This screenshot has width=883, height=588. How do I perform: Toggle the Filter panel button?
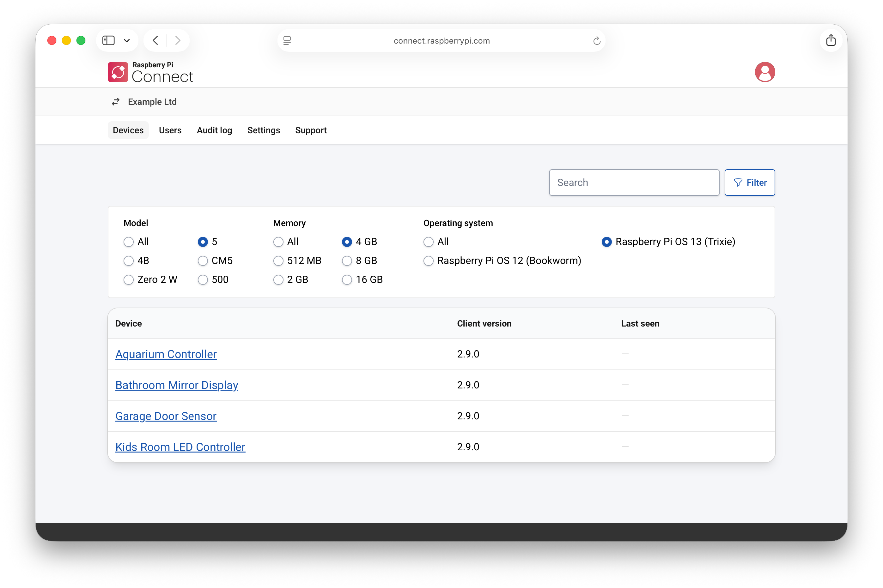[x=749, y=183]
